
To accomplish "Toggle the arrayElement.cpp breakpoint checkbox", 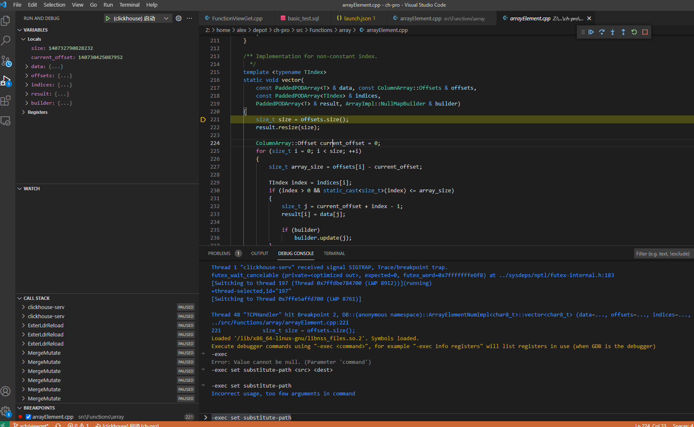I will [28, 417].
